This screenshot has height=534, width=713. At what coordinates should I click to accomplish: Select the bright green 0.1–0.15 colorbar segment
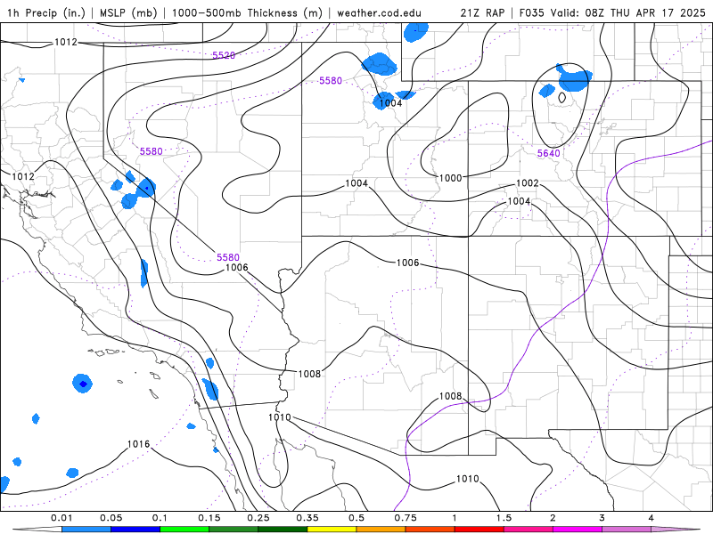pos(184,530)
